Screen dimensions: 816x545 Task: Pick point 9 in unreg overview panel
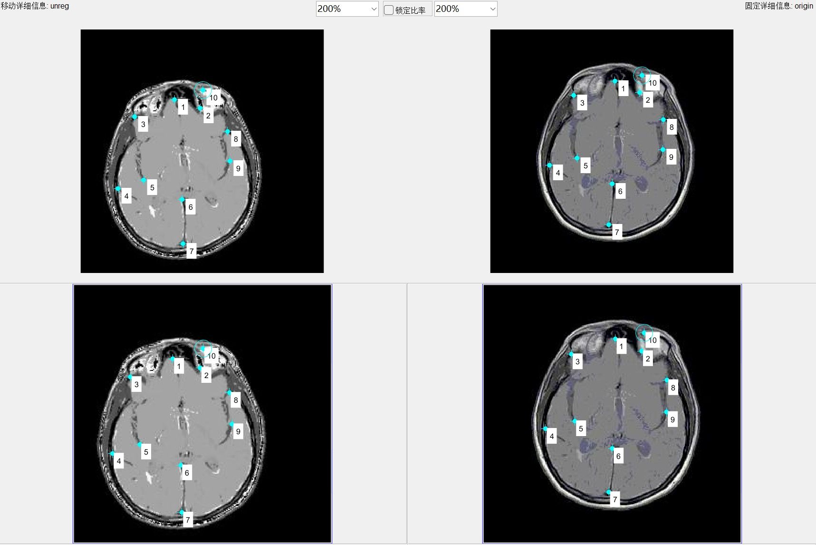(231, 424)
